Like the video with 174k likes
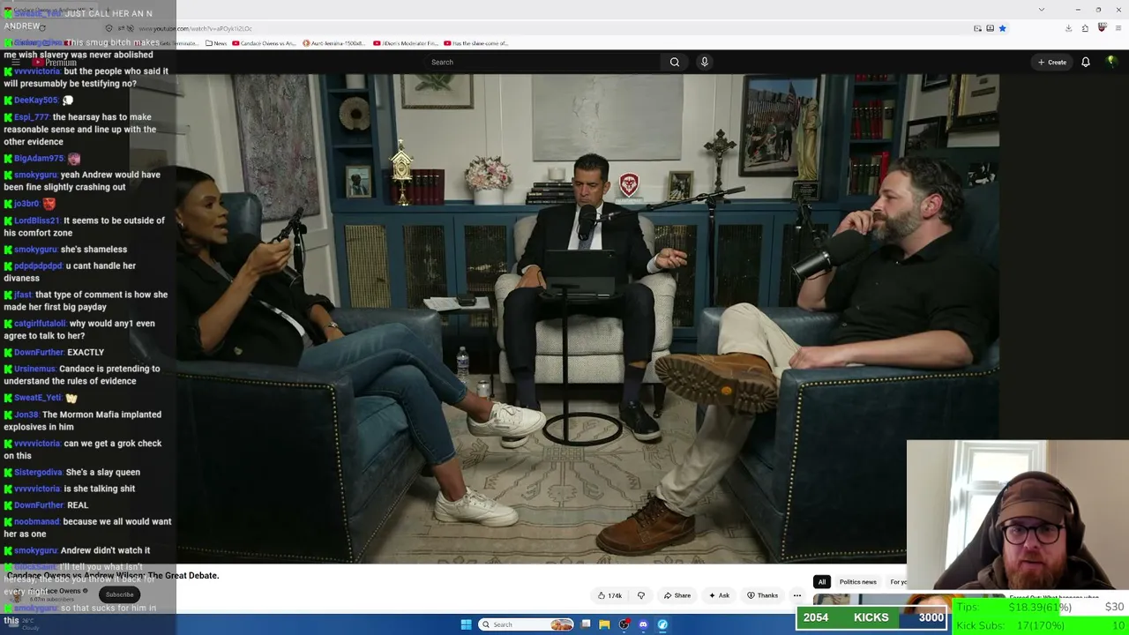The image size is (1129, 635). click(609, 595)
